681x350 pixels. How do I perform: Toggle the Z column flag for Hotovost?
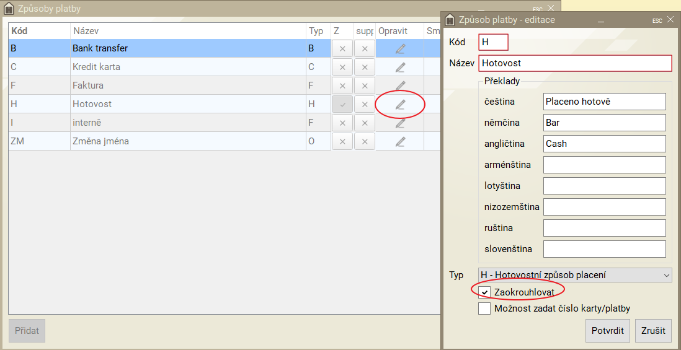pyautogui.click(x=342, y=104)
